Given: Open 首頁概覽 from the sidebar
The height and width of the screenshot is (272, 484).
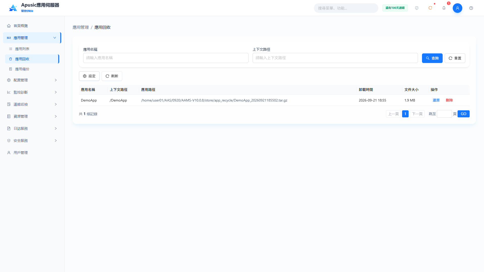Looking at the screenshot, I should (x=32, y=26).
